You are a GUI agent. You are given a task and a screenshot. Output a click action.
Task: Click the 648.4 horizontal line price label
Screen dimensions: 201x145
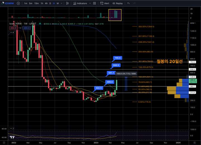pyautogui.click(x=193, y=69)
